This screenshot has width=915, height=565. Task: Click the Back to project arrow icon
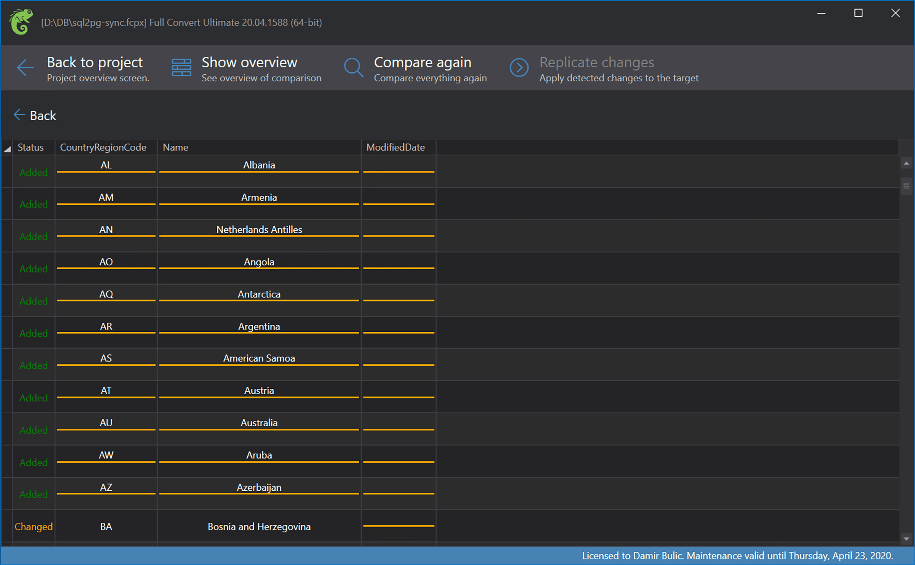click(25, 67)
